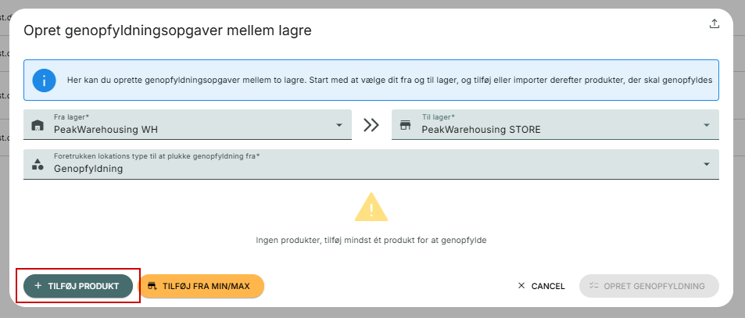Image resolution: width=745 pixels, height=318 pixels.
Task: Click the X icon next to Cancel
Action: (x=521, y=286)
